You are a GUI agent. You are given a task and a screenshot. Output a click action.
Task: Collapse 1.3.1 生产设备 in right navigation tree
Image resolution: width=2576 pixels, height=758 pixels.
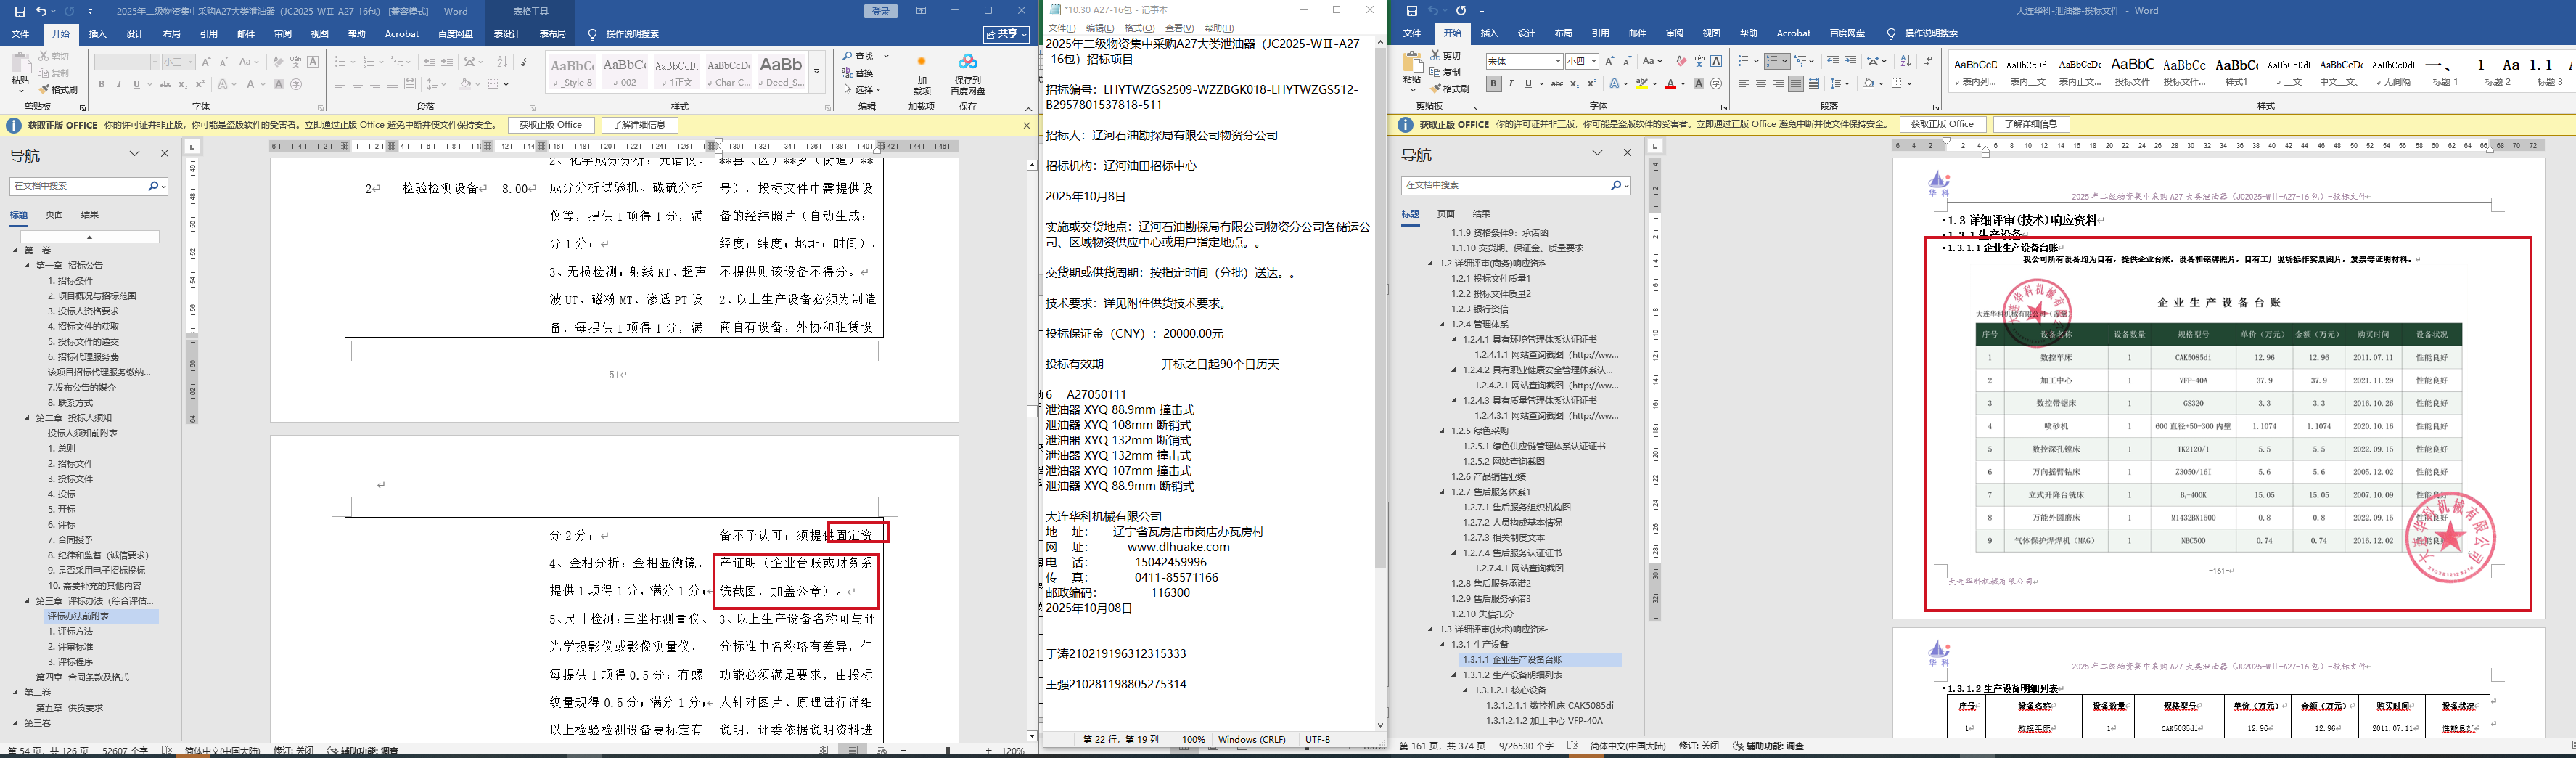[x=1442, y=645]
